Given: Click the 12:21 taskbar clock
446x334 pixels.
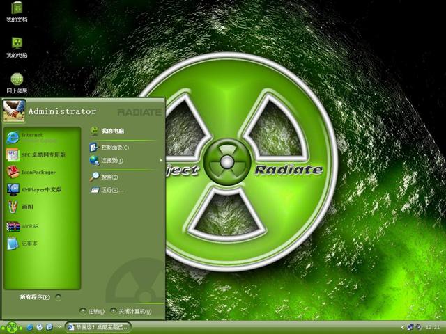Looking at the screenshot, I should point(433,328).
